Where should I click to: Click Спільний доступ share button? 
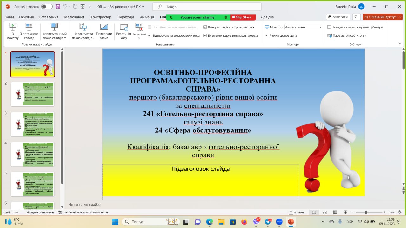click(x=383, y=17)
